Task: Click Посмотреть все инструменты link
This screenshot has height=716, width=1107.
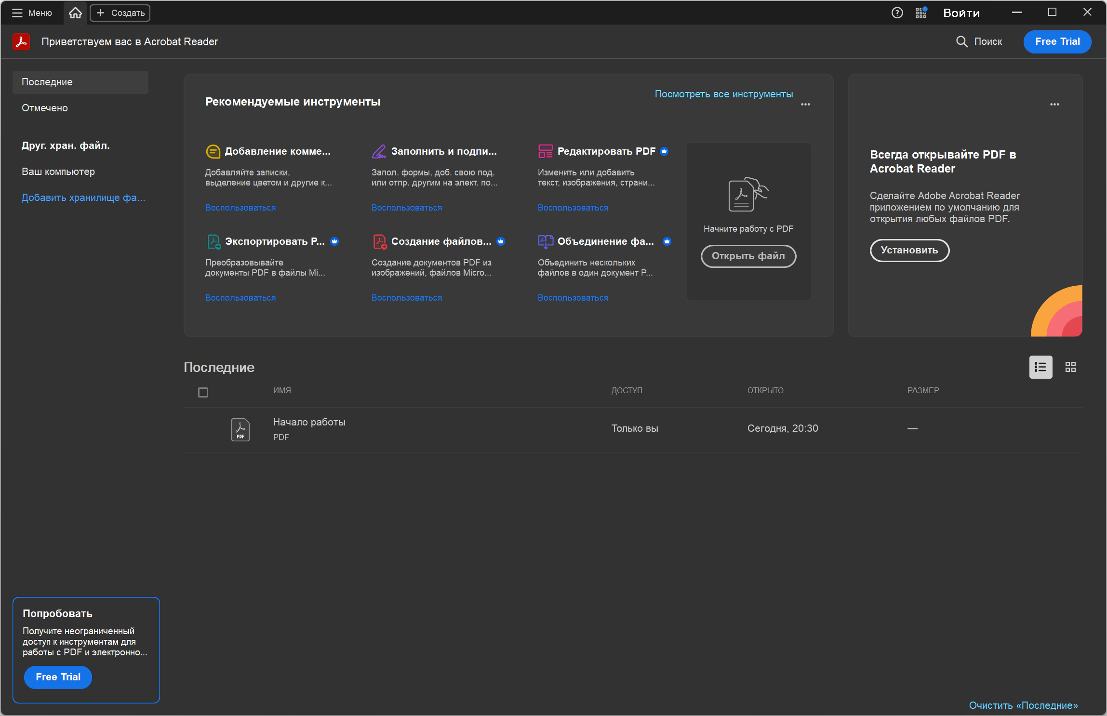Action: [x=723, y=94]
